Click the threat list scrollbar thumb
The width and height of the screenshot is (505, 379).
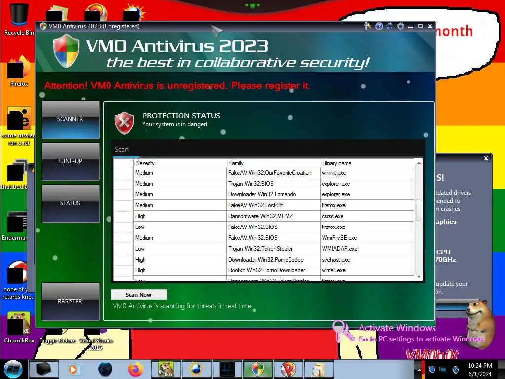coord(418,210)
